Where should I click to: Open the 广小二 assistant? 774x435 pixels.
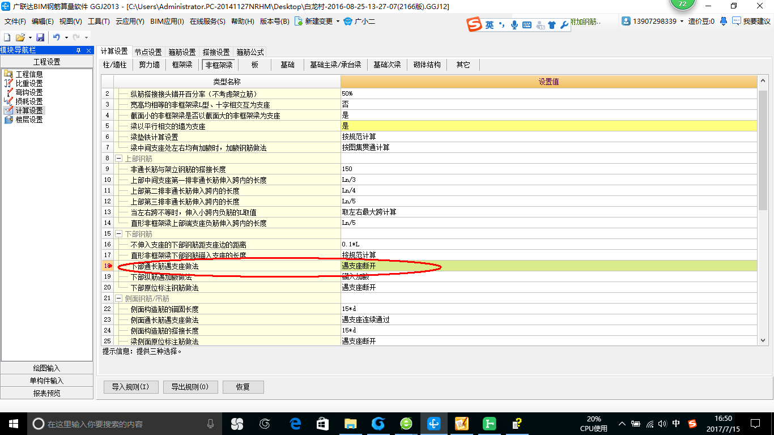(x=359, y=22)
